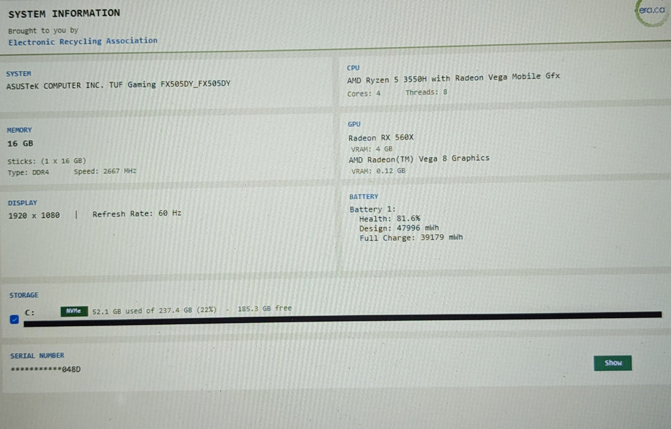Select the 'Radeon RX 560X' GPU name
Image resolution: width=671 pixels, height=429 pixels.
[x=381, y=137]
